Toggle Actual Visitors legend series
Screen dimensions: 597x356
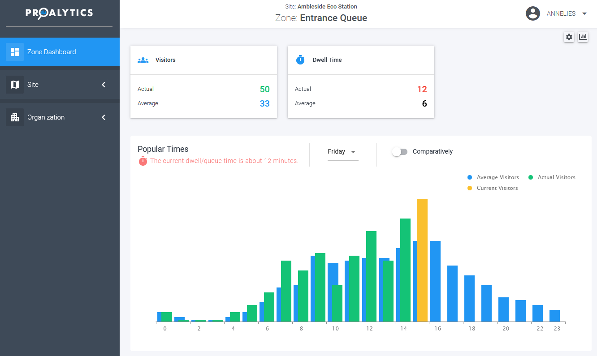[552, 177]
